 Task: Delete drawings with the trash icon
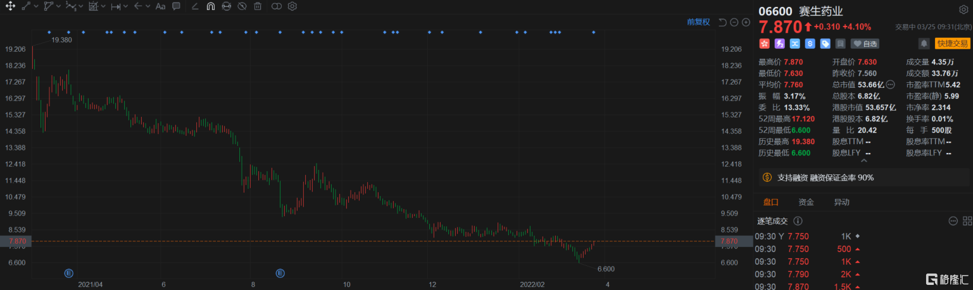(x=258, y=6)
